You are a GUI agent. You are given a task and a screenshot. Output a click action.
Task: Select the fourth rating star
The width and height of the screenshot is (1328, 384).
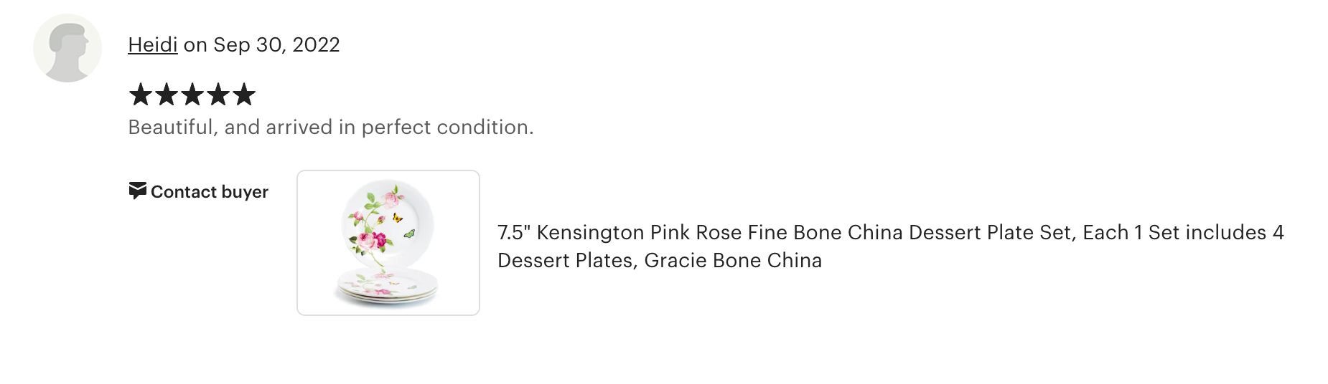[218, 95]
